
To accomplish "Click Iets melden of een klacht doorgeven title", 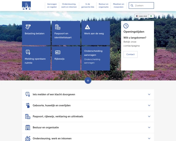I will (x=54, y=94).
